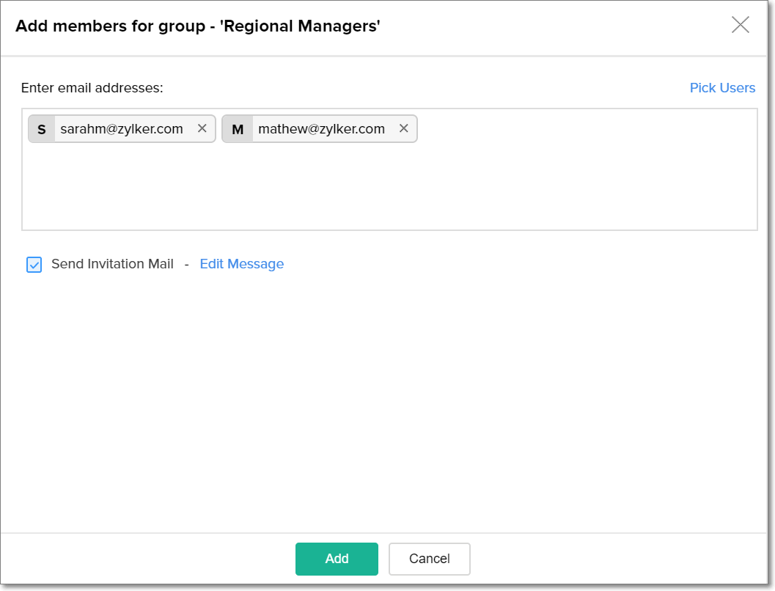The image size is (775, 591).
Task: Open the Edit Message link
Action: pos(241,264)
